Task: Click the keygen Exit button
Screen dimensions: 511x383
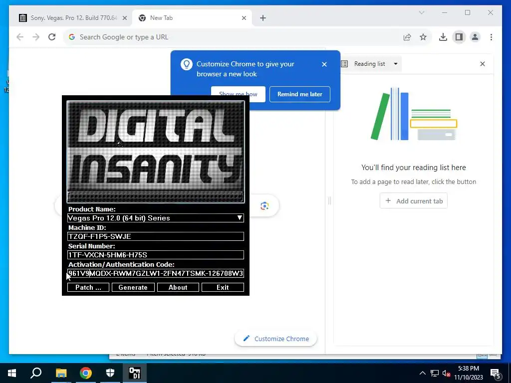Action: click(223, 287)
